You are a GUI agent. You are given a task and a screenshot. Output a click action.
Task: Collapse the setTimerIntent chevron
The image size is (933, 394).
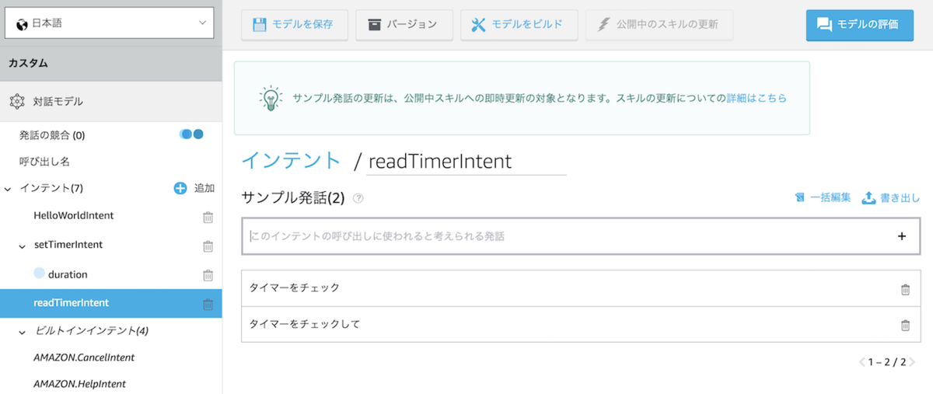click(23, 246)
